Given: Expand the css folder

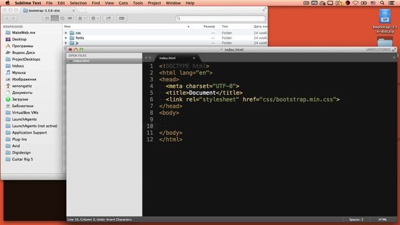Looking at the screenshot, I should click(66, 33).
